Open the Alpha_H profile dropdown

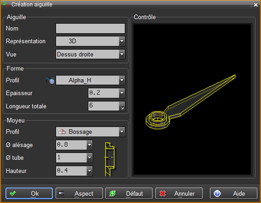click(122, 80)
